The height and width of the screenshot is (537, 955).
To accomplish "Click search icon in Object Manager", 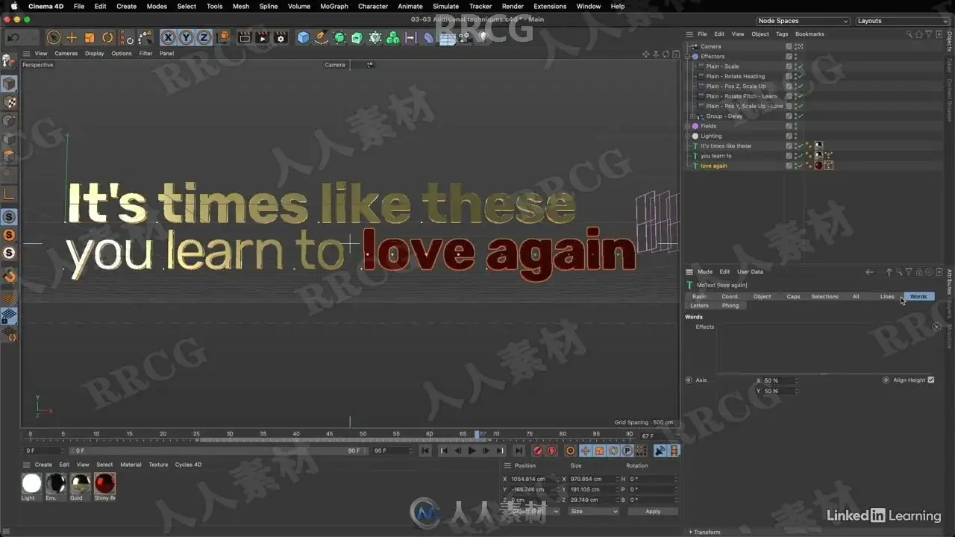I will click(909, 34).
